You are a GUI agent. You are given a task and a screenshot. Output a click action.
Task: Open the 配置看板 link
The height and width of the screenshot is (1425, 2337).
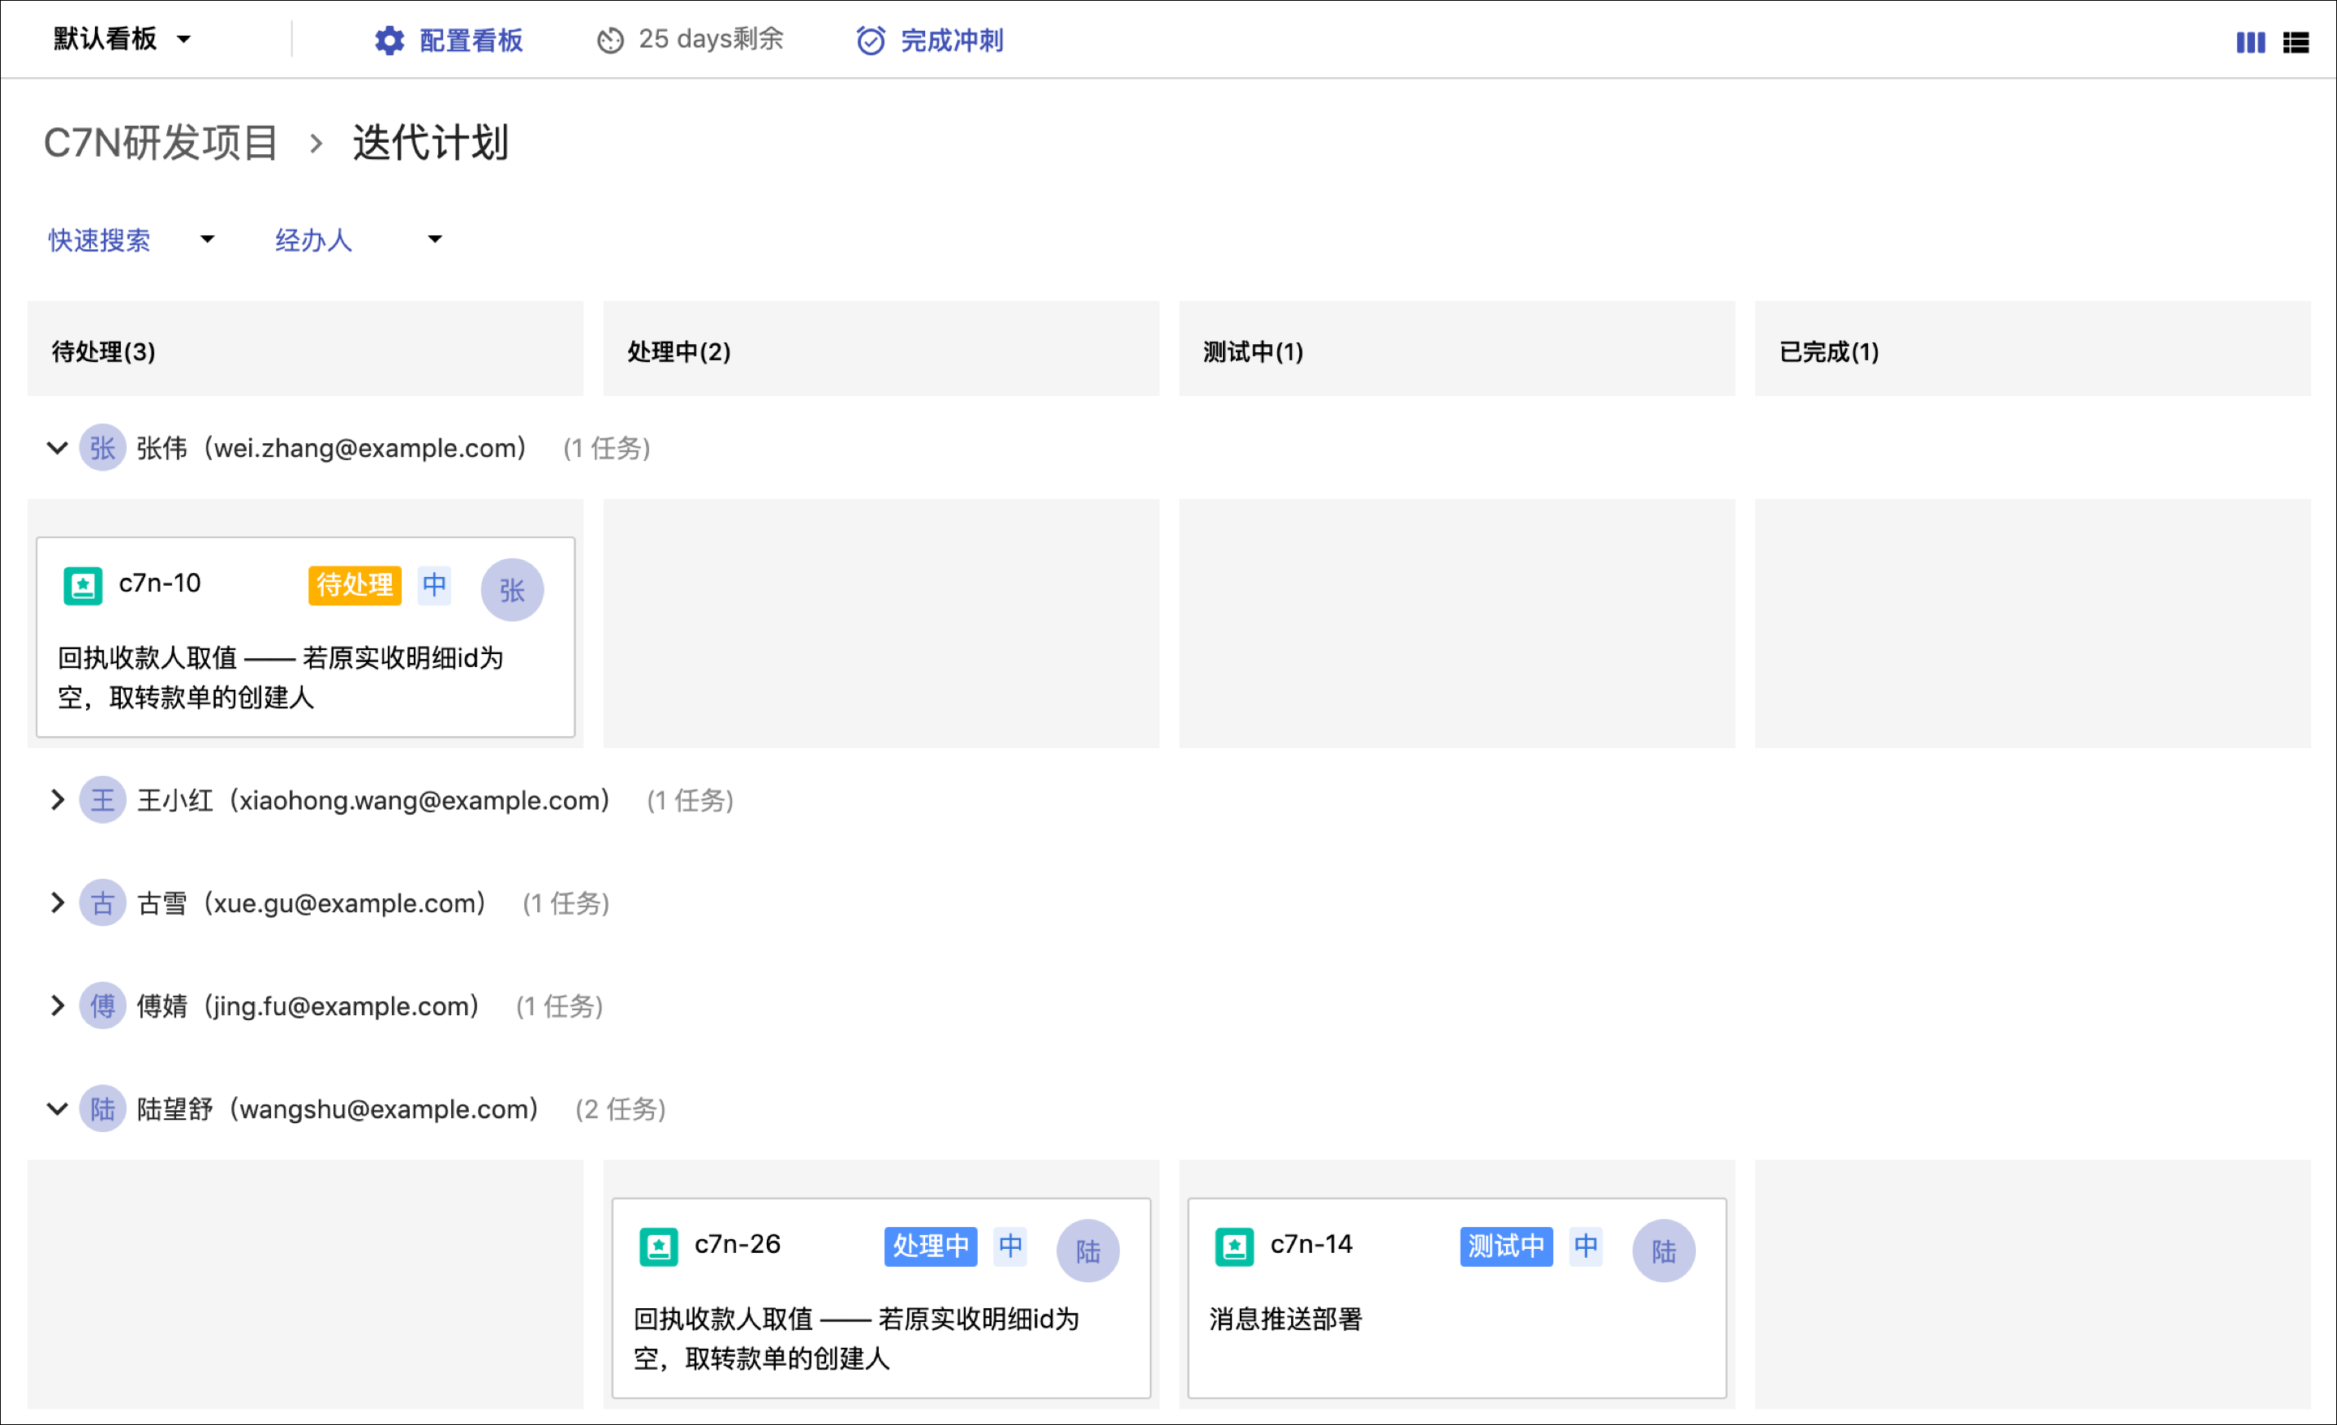(471, 40)
